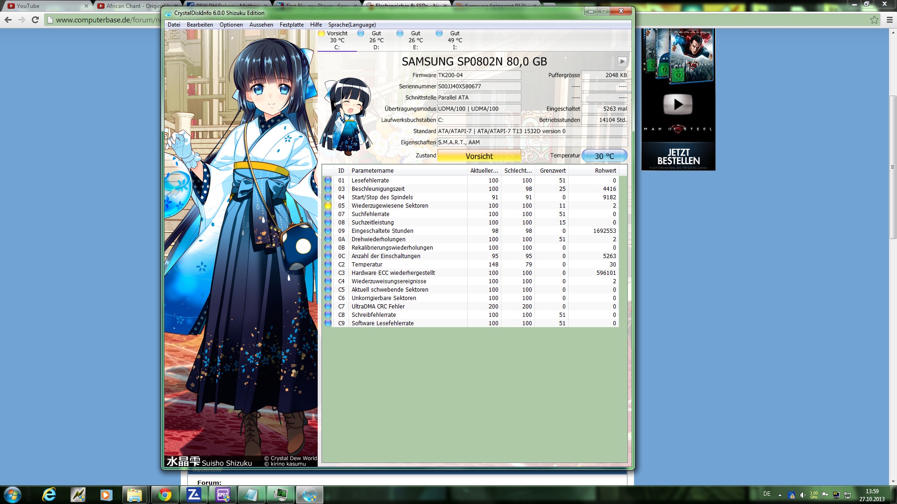This screenshot has width=897, height=504.
Task: Open the Optionen menu
Action: click(231, 25)
